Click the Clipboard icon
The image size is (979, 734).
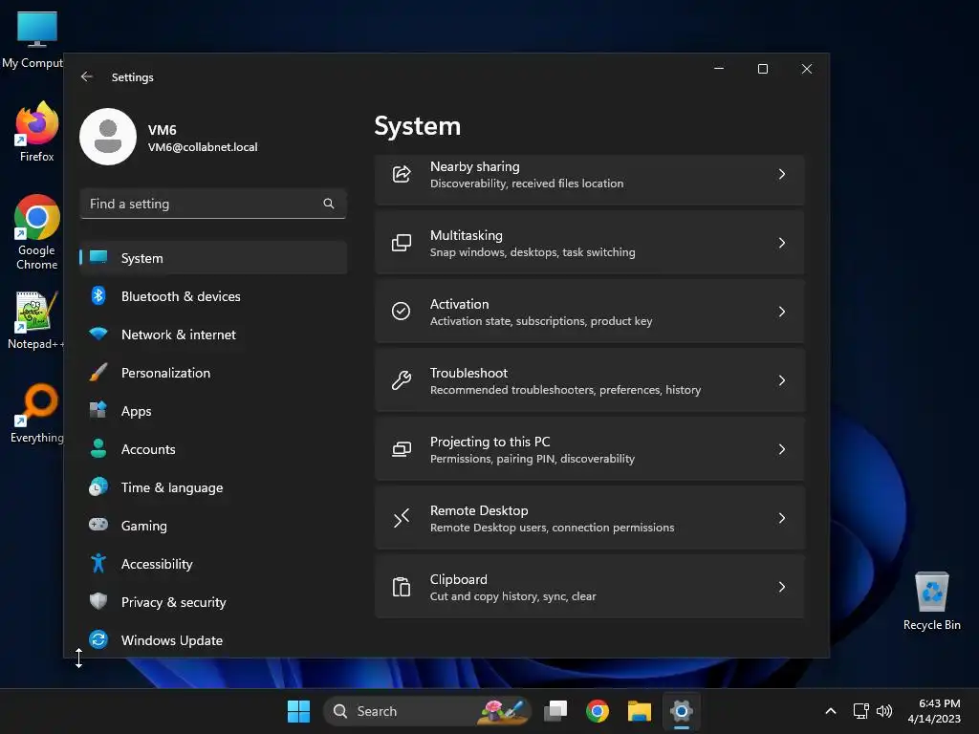tap(402, 587)
